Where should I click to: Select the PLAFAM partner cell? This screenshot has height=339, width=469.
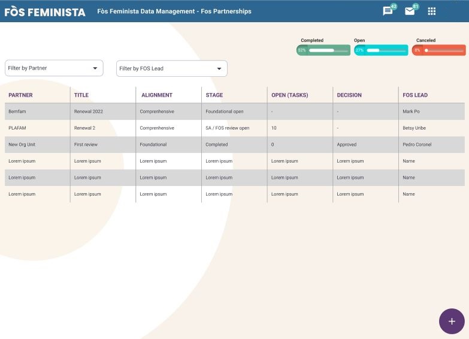point(17,128)
